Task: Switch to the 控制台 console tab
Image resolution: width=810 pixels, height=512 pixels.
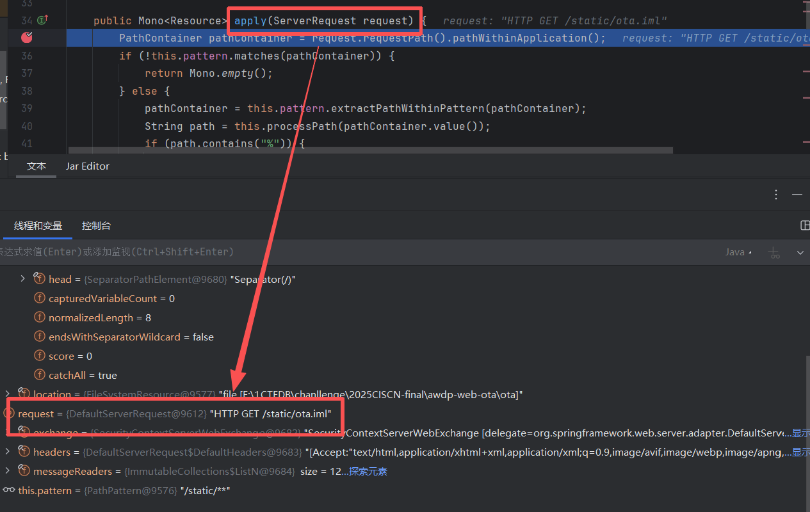Action: [x=96, y=225]
